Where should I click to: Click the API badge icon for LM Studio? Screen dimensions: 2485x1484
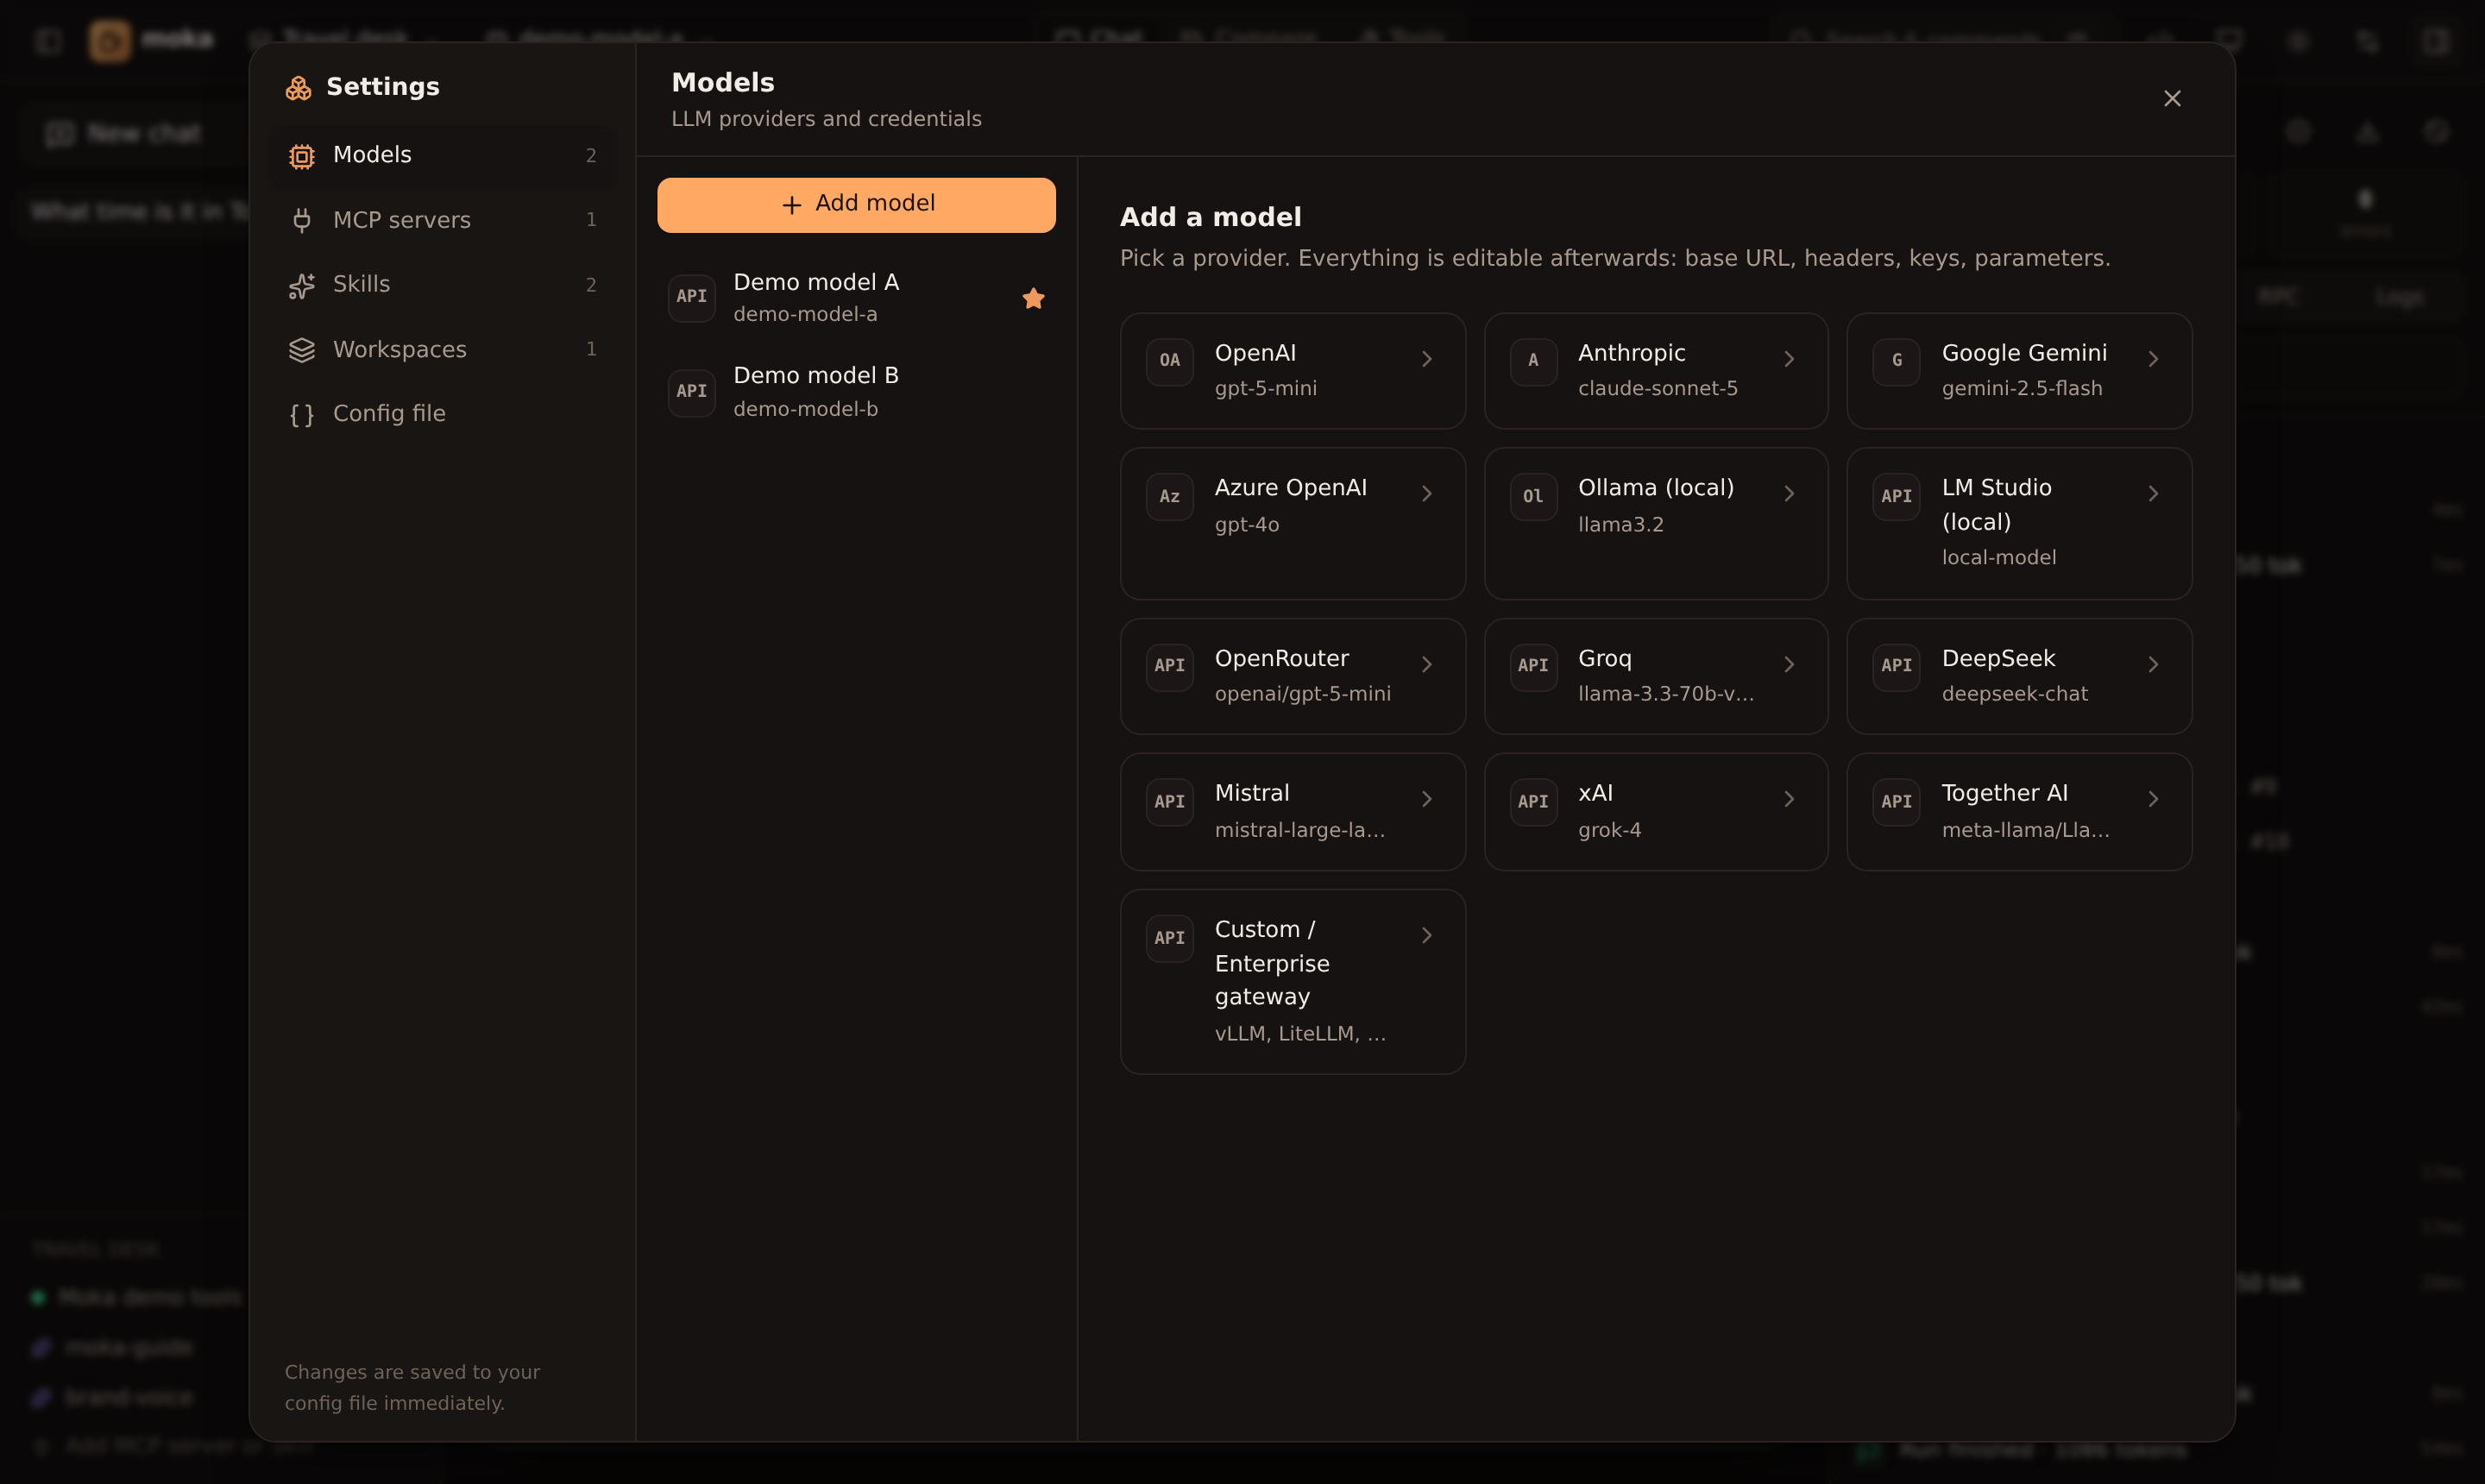1896,497
